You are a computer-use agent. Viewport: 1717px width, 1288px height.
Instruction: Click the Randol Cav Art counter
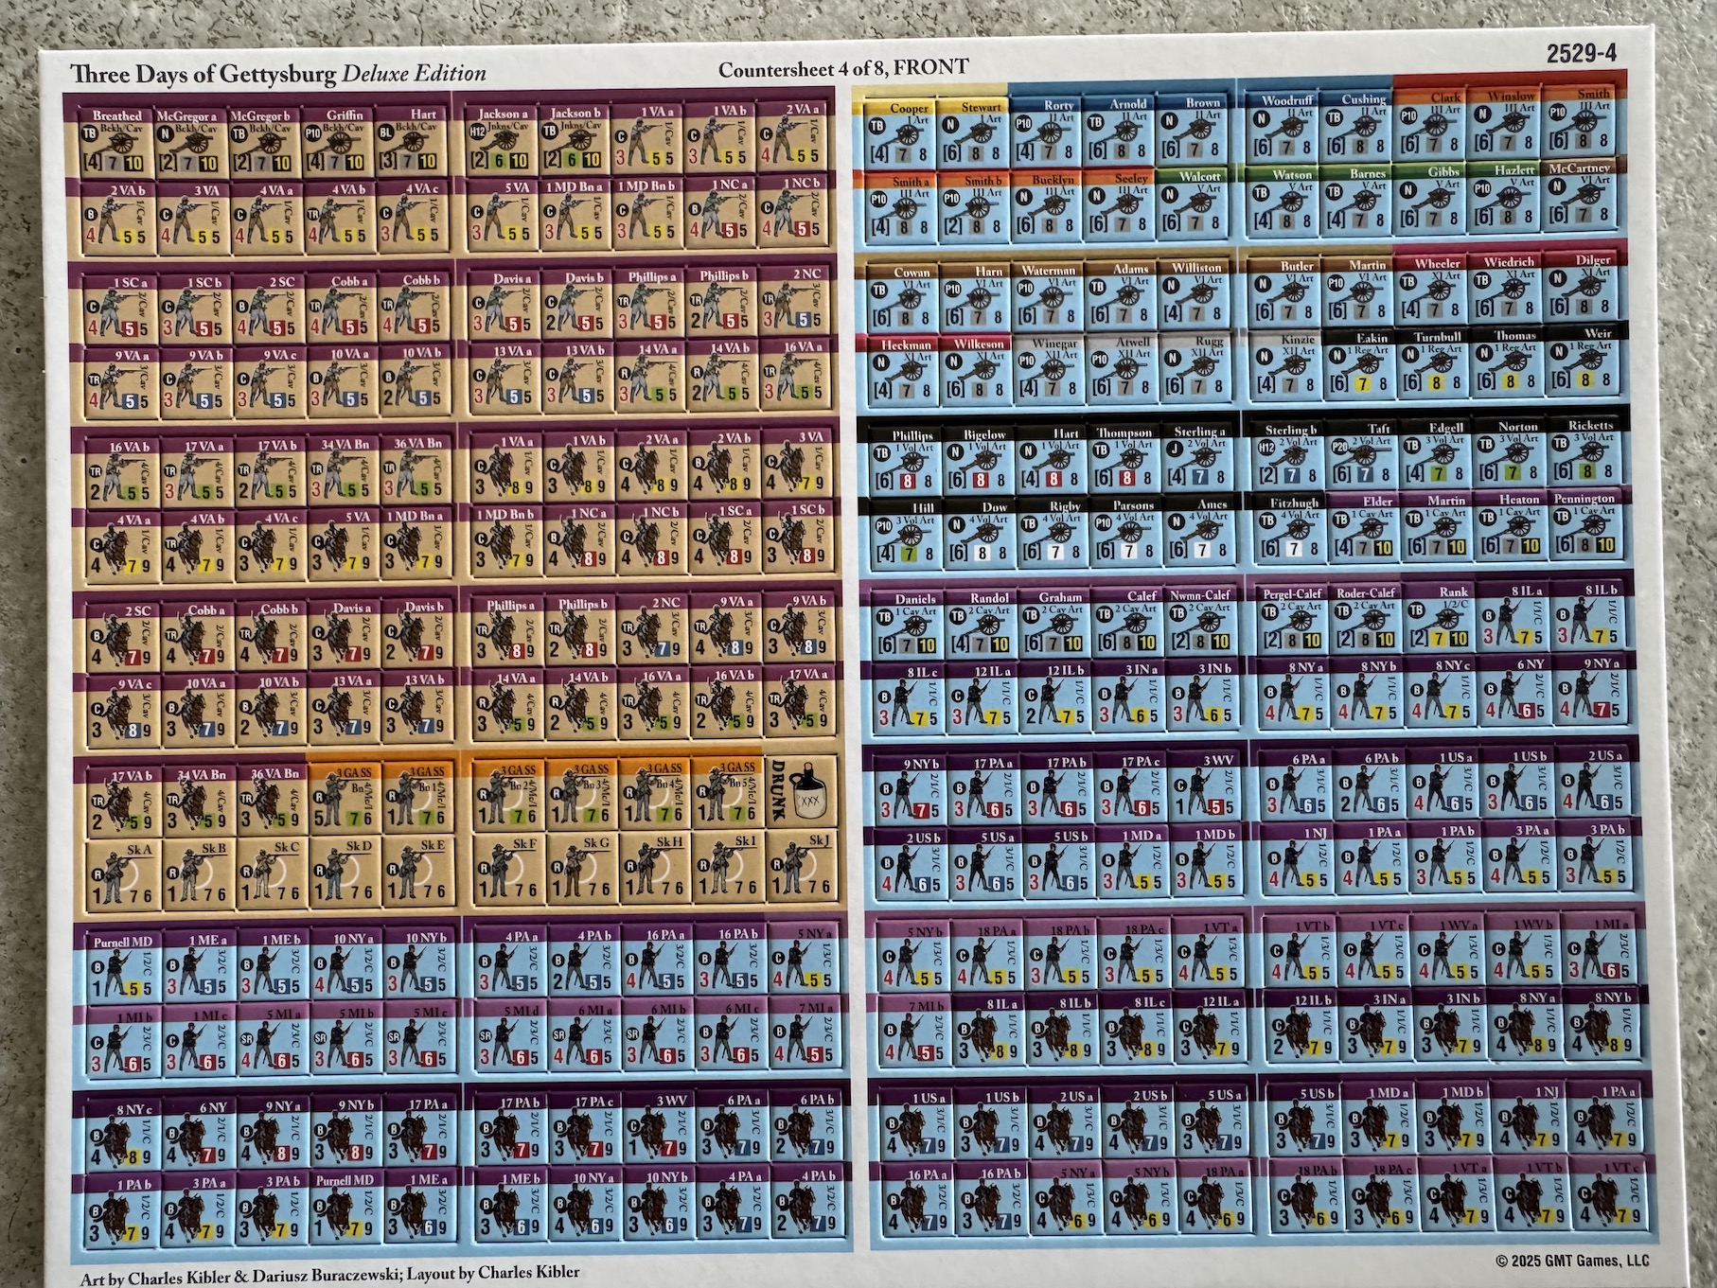pyautogui.click(x=983, y=626)
